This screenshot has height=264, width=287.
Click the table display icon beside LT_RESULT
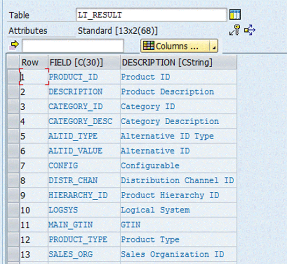[x=235, y=15]
